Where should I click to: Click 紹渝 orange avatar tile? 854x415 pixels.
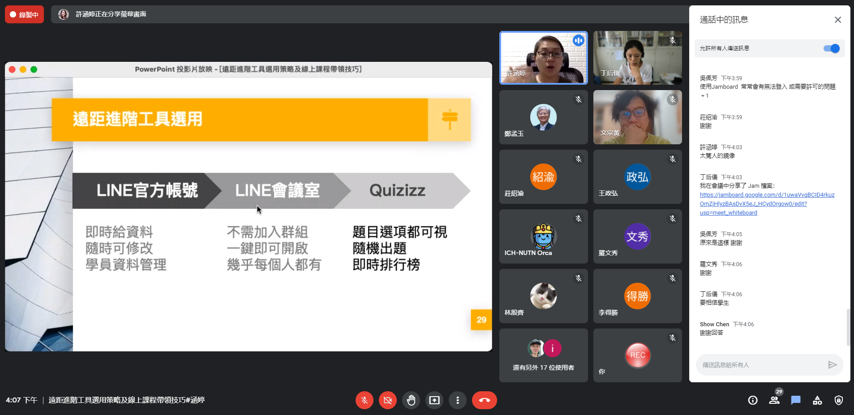coord(544,177)
